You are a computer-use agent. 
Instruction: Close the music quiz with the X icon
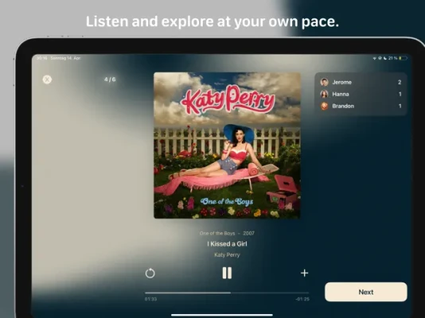(47, 79)
